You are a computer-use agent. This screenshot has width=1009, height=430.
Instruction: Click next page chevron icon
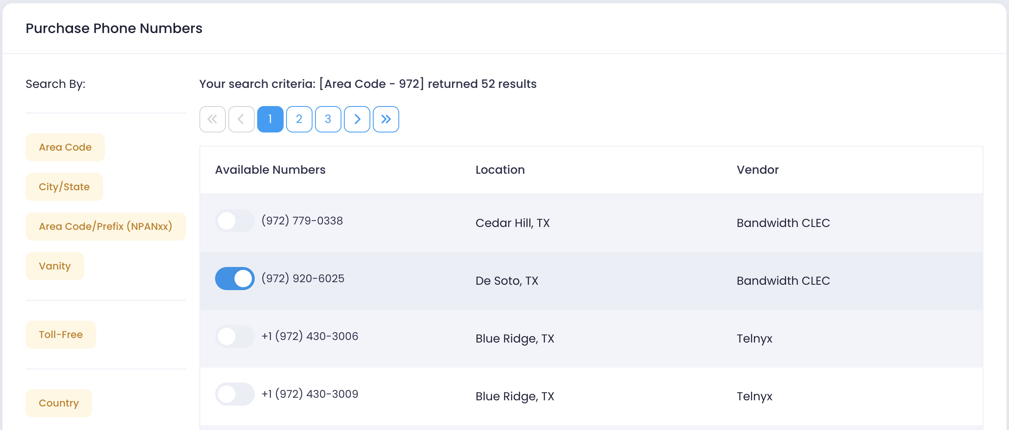(357, 119)
